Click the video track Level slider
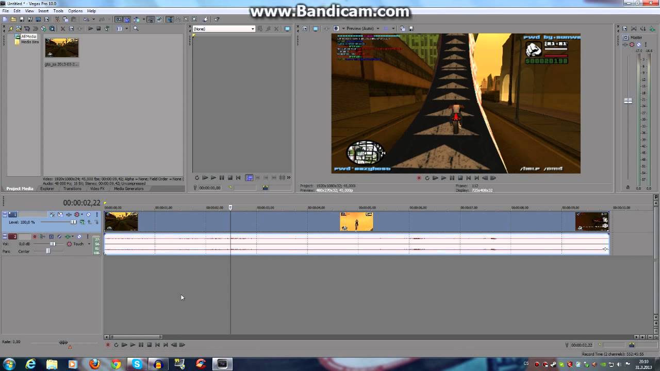This screenshot has height=371, width=660. point(73,222)
